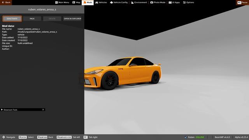Switch to the Vehicles tab
The width and height of the screenshot is (249, 140).
click(101, 2)
